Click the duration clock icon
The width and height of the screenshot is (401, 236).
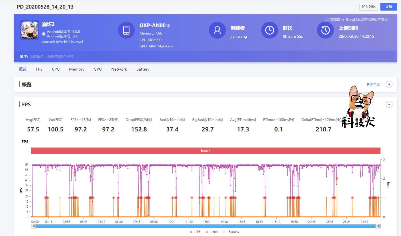(x=270, y=30)
